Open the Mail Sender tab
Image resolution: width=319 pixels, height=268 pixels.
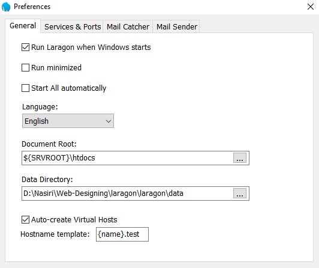[x=176, y=26]
